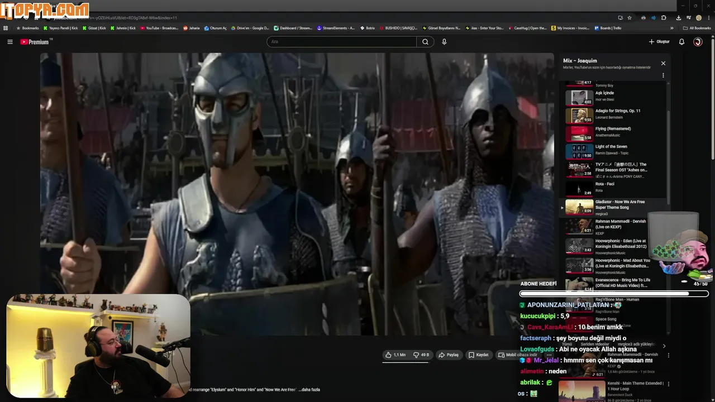Start voice search with microphone icon

444,42
